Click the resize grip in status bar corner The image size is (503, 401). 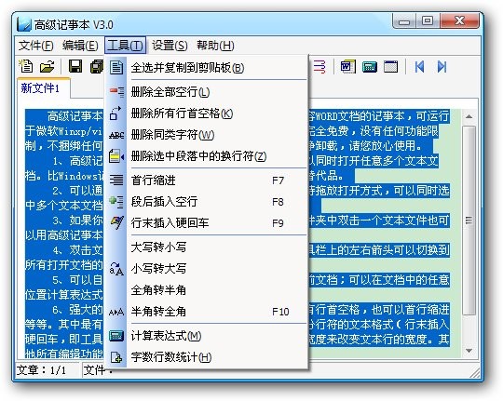tap(475, 372)
